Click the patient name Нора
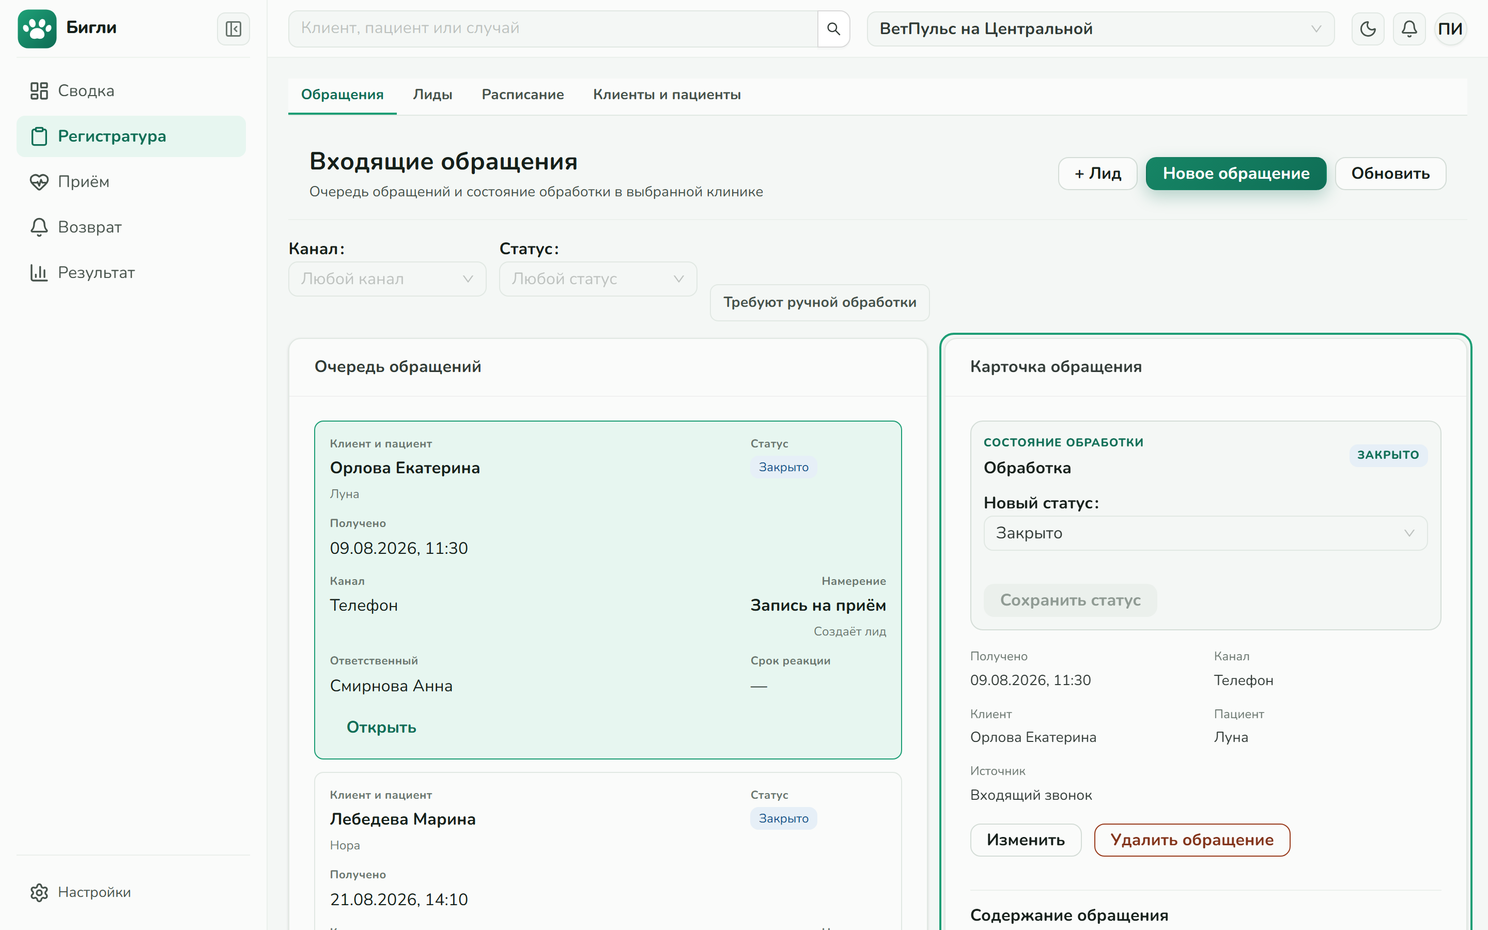 pos(345,846)
